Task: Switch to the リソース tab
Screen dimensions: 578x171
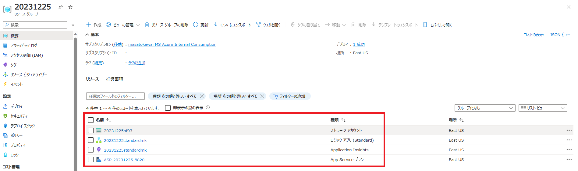Action: point(92,79)
